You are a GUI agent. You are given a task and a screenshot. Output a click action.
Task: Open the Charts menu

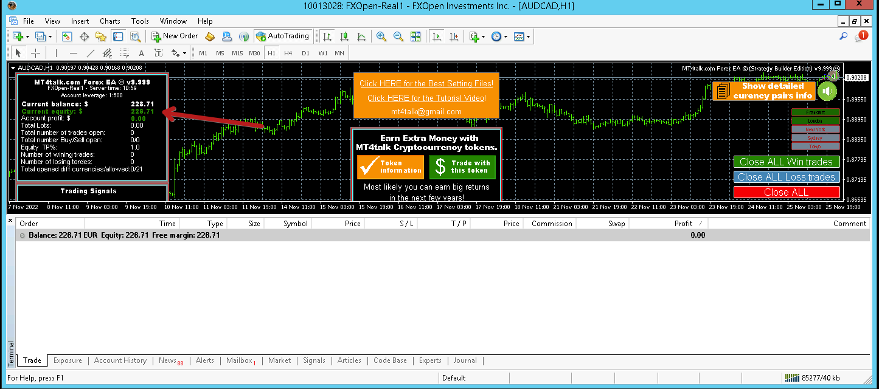pyautogui.click(x=110, y=21)
